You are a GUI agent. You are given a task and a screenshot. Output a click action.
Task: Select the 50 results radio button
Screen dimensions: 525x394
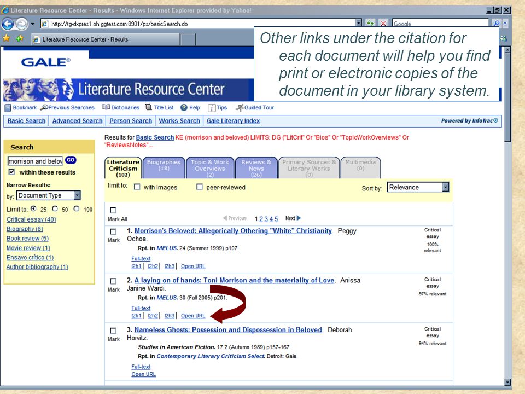coord(55,208)
